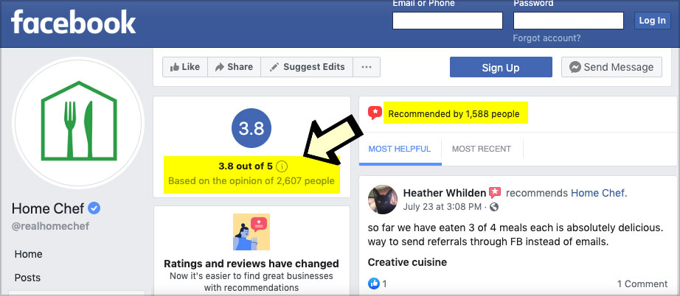Image resolution: width=680 pixels, height=296 pixels.
Task: Click the Facebook logo
Action: pos(73,22)
